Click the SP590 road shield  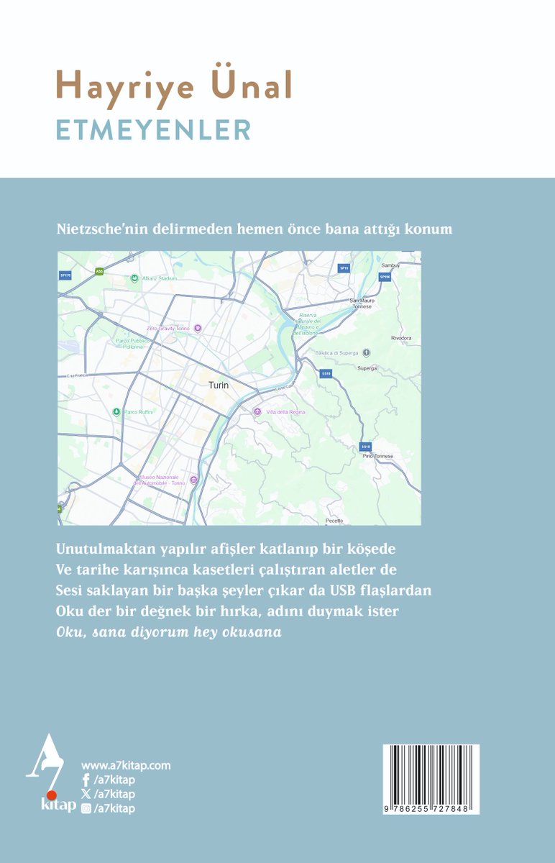click(385, 277)
